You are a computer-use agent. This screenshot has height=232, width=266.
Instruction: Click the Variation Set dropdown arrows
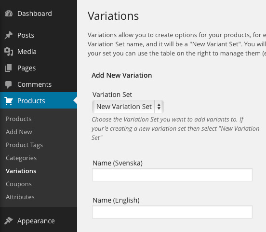coord(159,107)
